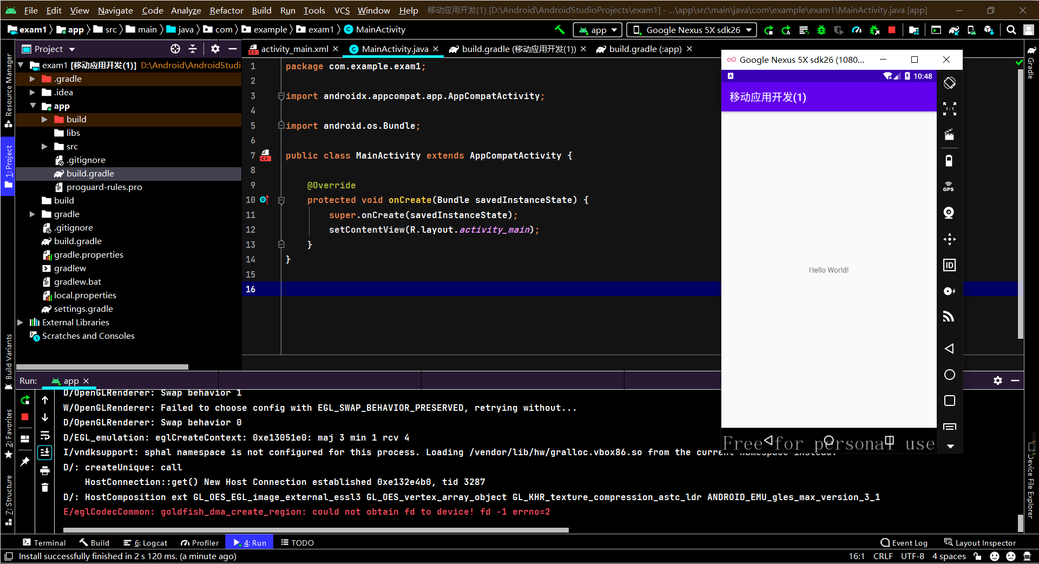Click the Profile app gauge icon
The width and height of the screenshot is (1039, 564).
pyautogui.click(x=857, y=30)
